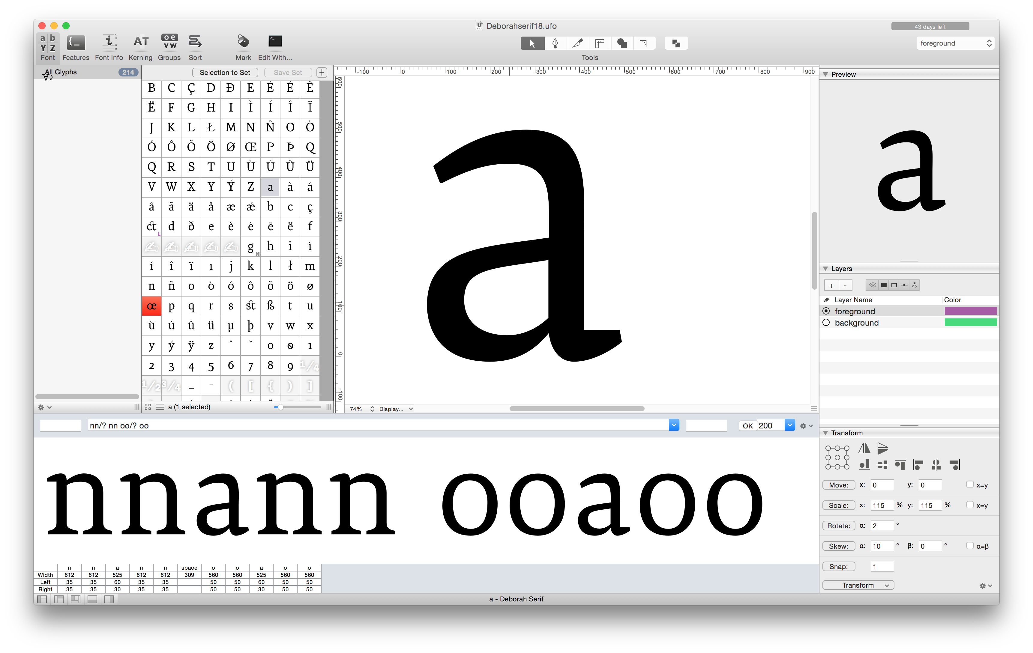Viewport: 1033px width, 653px height.
Task: Enable x=y checkbox for Move
Action: click(x=970, y=485)
